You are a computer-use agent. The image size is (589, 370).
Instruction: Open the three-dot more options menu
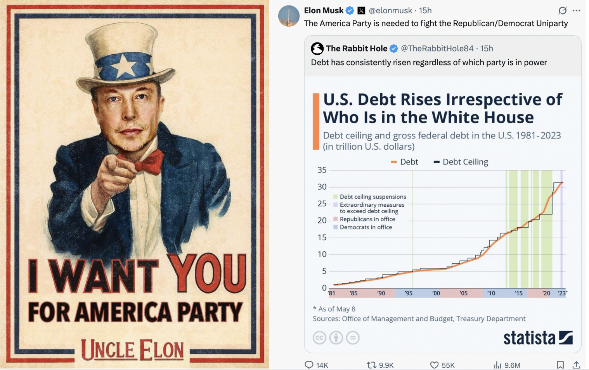[577, 10]
